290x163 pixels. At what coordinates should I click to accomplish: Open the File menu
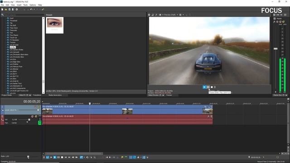click(x=2, y=5)
